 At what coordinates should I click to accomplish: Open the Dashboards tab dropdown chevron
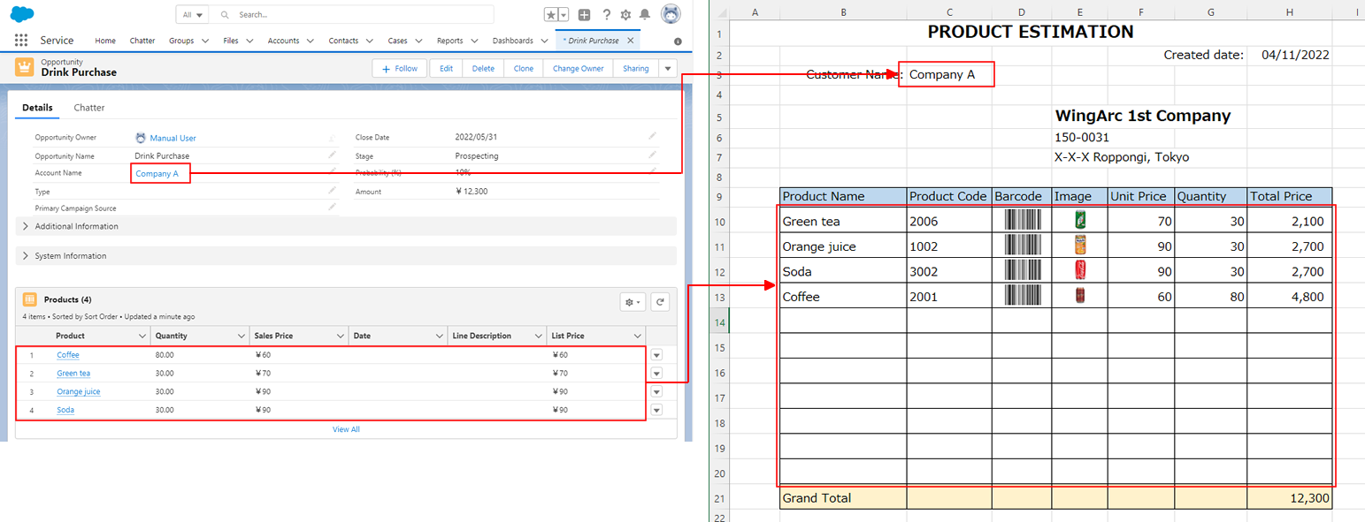coord(544,41)
